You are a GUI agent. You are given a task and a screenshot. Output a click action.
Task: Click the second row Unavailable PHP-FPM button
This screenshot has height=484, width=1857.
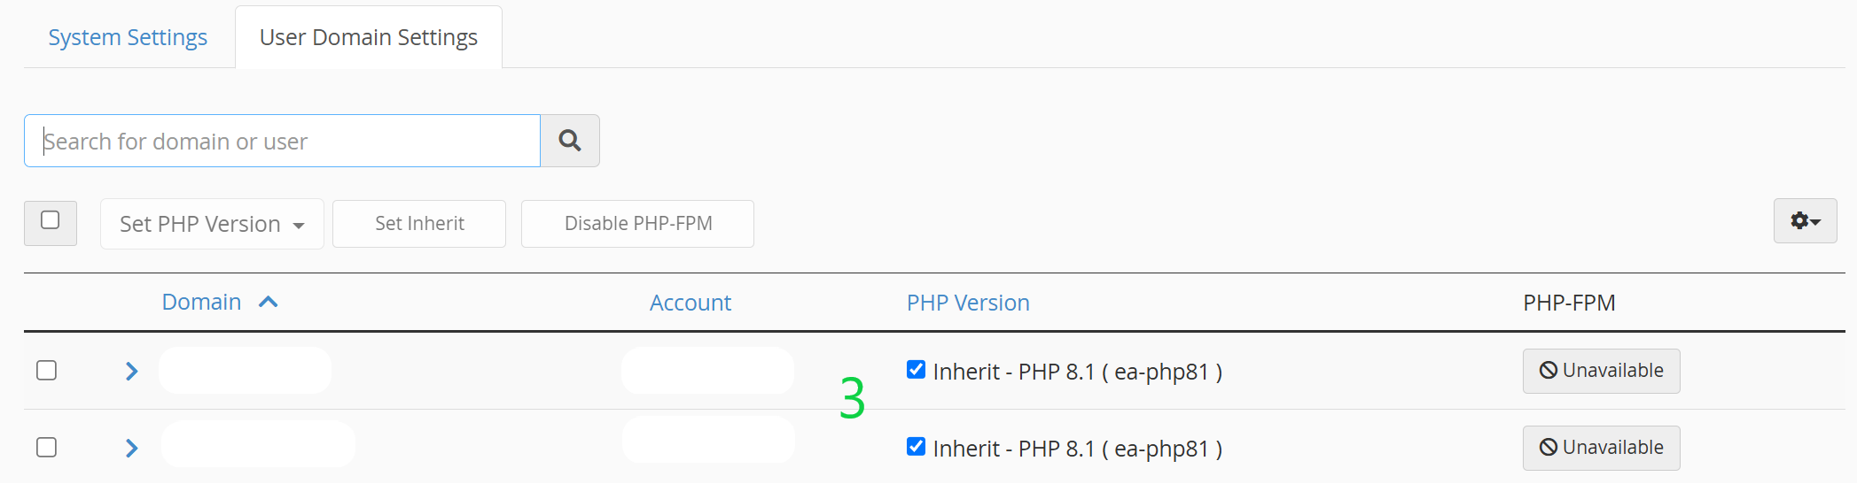[x=1601, y=448]
